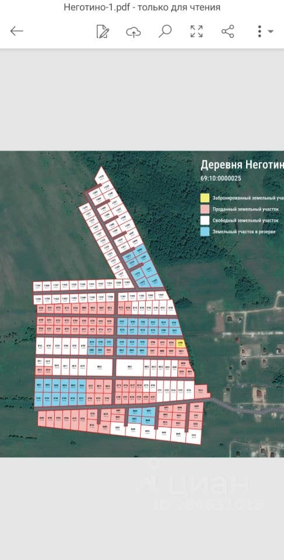Tap the 'Свободный земельный участок' legend label
The height and width of the screenshot is (560, 284).
tap(246, 220)
